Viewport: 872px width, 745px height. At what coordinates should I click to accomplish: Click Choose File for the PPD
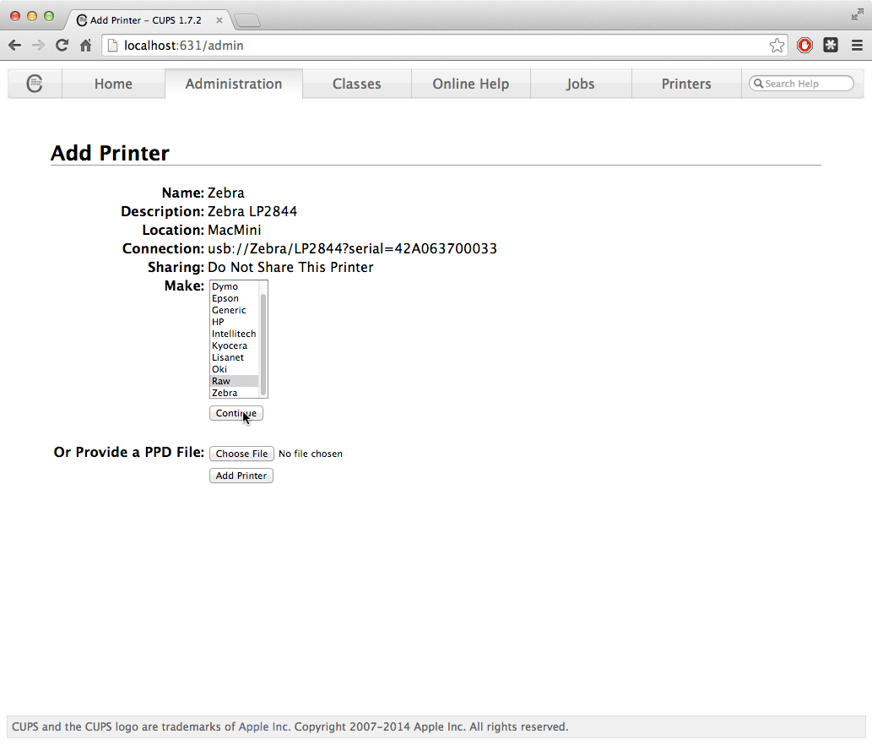click(x=242, y=454)
